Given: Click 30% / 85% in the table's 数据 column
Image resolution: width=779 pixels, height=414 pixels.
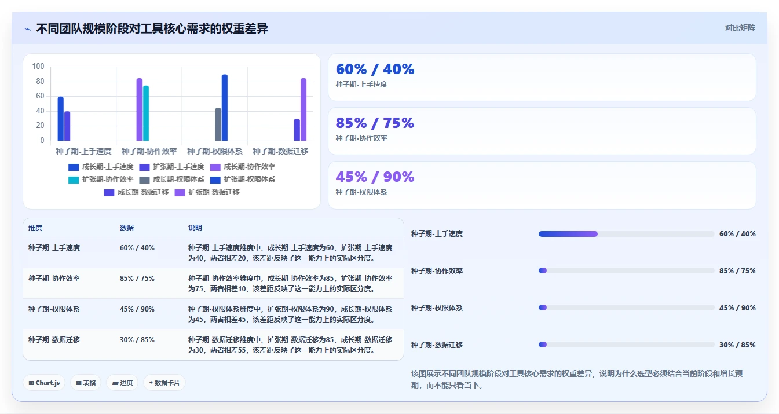Looking at the screenshot, I should coord(137,340).
